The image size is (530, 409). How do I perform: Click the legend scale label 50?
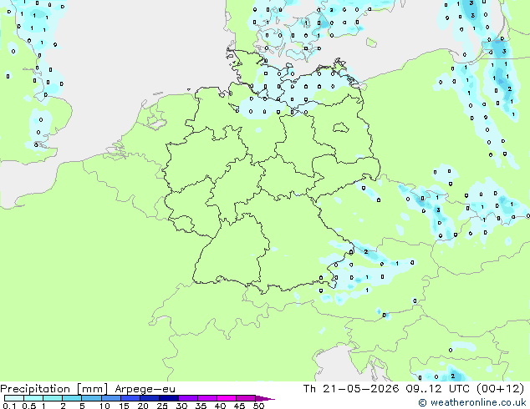pos(258,406)
